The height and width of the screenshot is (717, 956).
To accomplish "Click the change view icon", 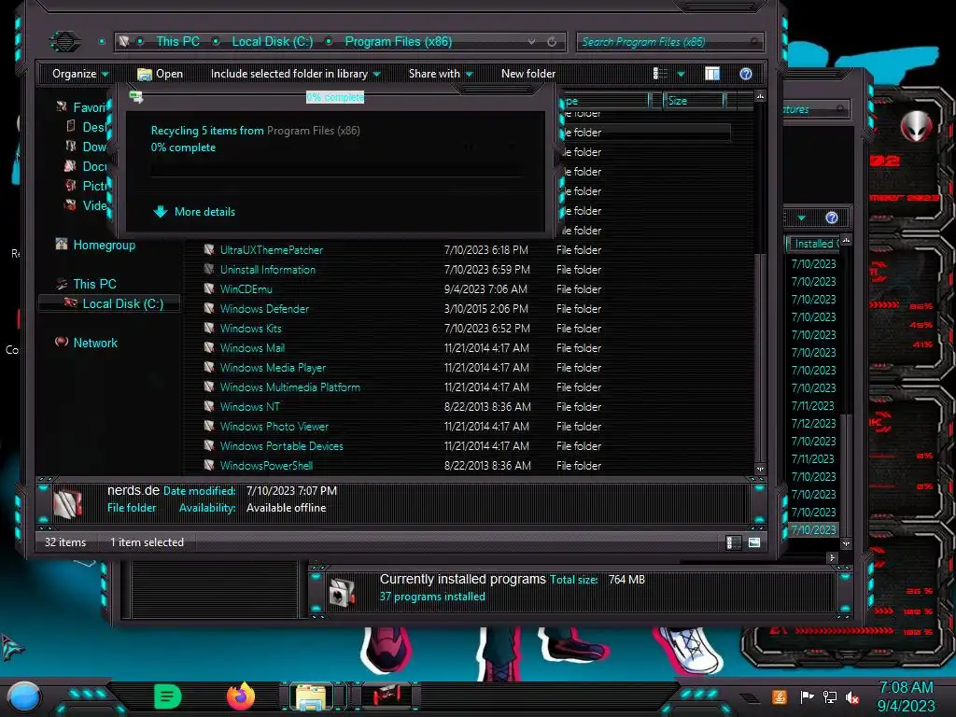I will click(660, 74).
